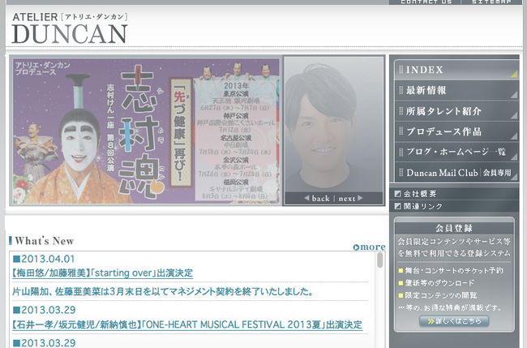Image resolution: width=527 pixels, height=348 pixels.
Task: Open the Shimura Tamashii stage banner
Action: pyautogui.click(x=146, y=131)
